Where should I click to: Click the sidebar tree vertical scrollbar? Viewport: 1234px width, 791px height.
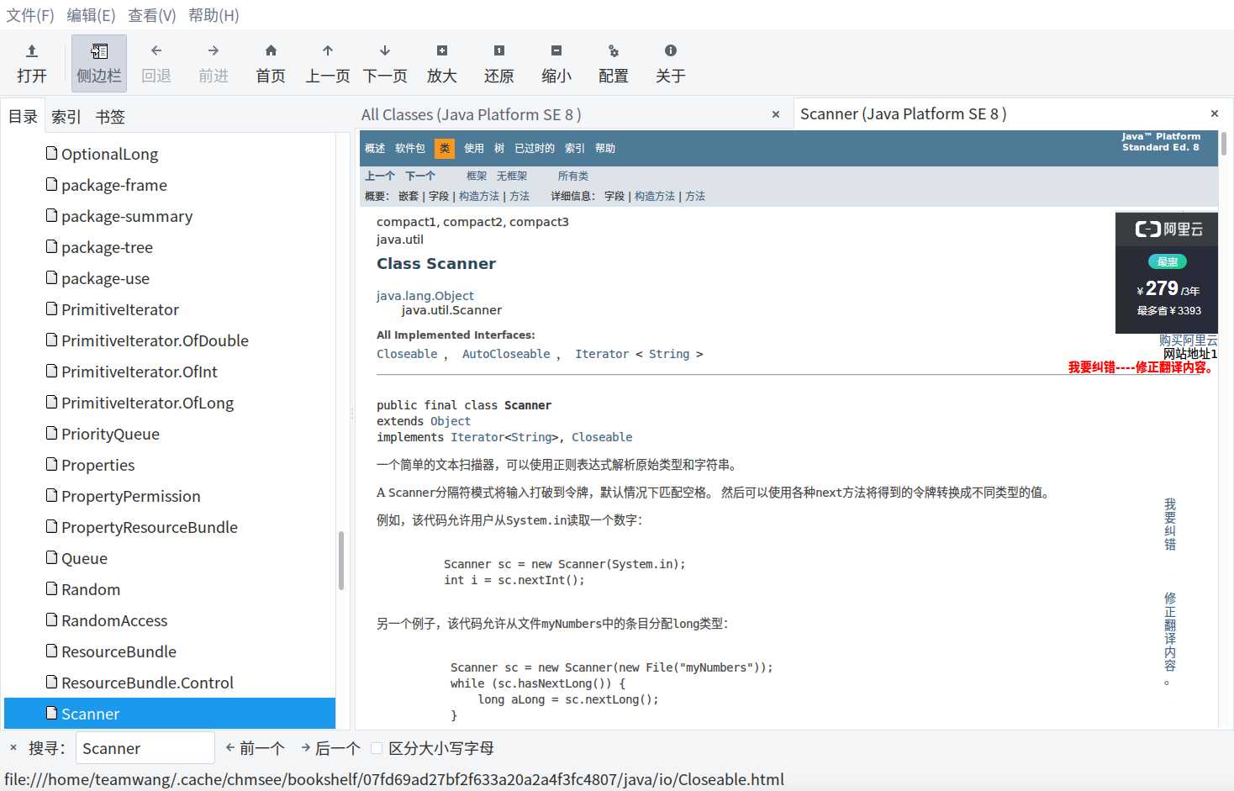tap(341, 561)
